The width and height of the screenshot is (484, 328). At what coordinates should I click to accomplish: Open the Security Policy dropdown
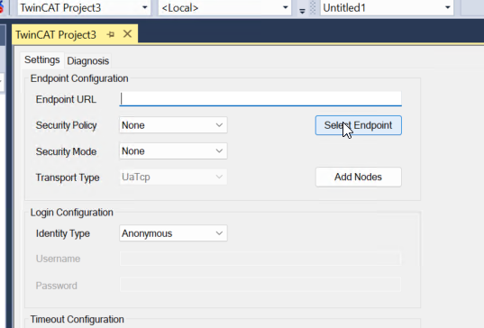(x=173, y=125)
